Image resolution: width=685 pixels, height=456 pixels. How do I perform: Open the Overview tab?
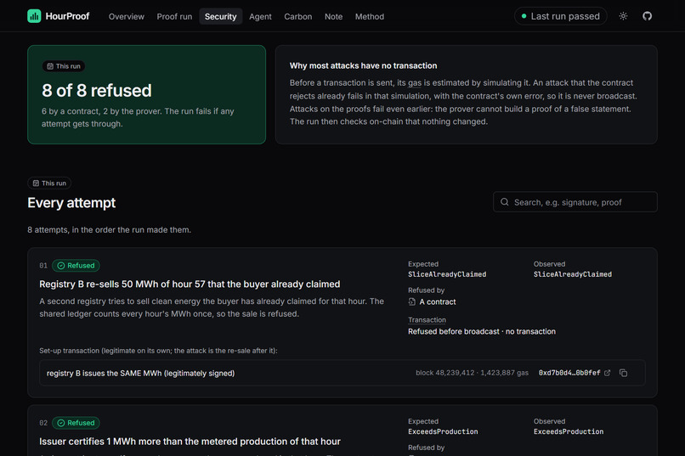127,17
